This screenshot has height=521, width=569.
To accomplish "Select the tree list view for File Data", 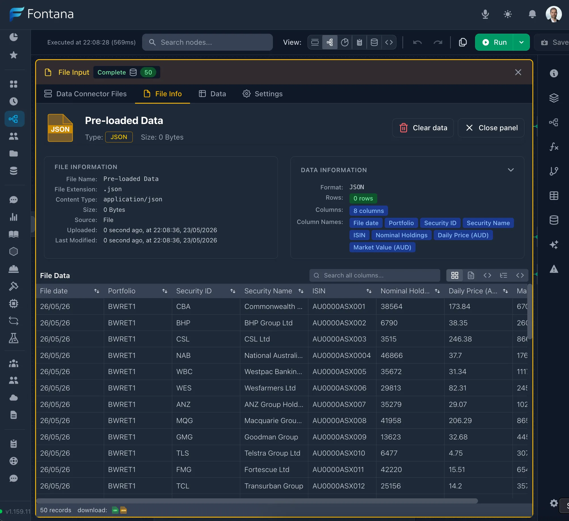I will coord(503,275).
